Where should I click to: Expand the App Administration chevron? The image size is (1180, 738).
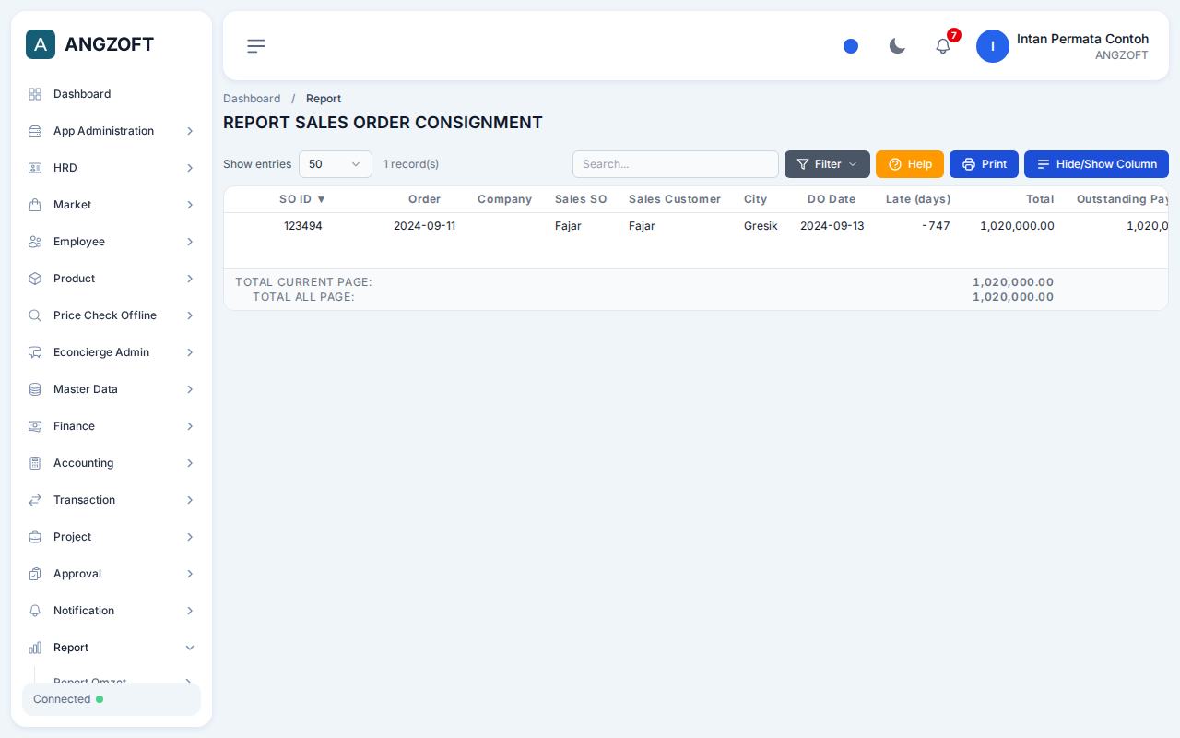[190, 131]
